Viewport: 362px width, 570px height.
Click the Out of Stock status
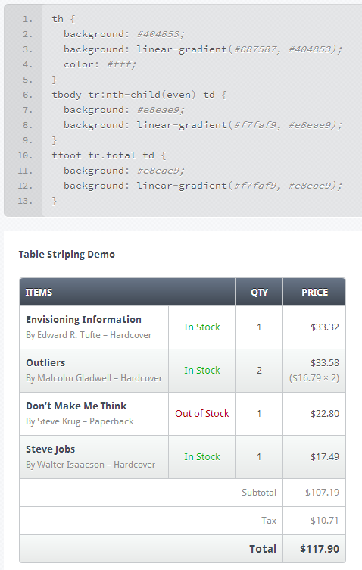tap(202, 414)
